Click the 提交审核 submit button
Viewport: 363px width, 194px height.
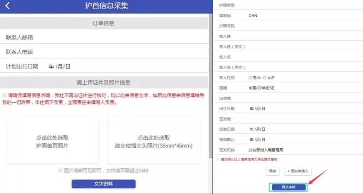(x=289, y=187)
